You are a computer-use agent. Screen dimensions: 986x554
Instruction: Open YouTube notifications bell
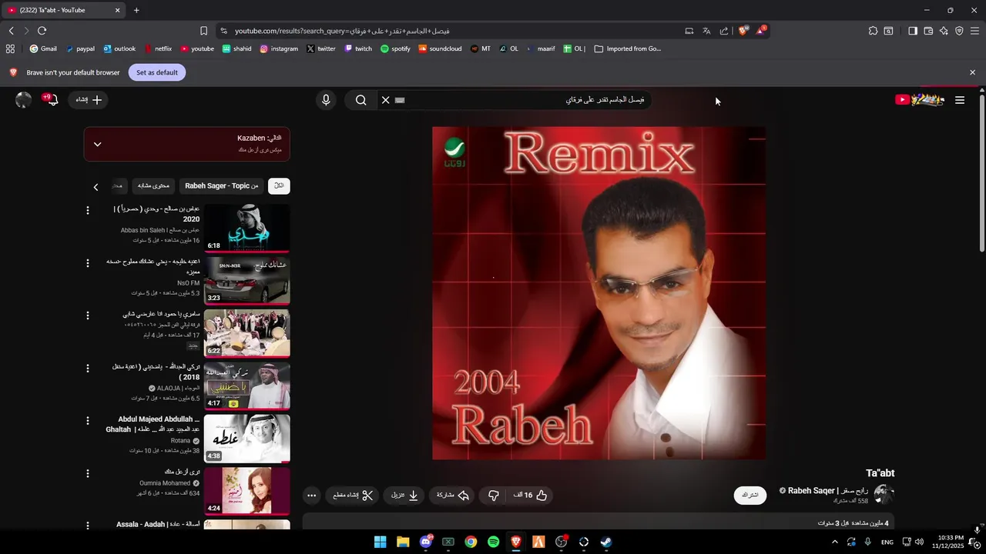tap(52, 100)
